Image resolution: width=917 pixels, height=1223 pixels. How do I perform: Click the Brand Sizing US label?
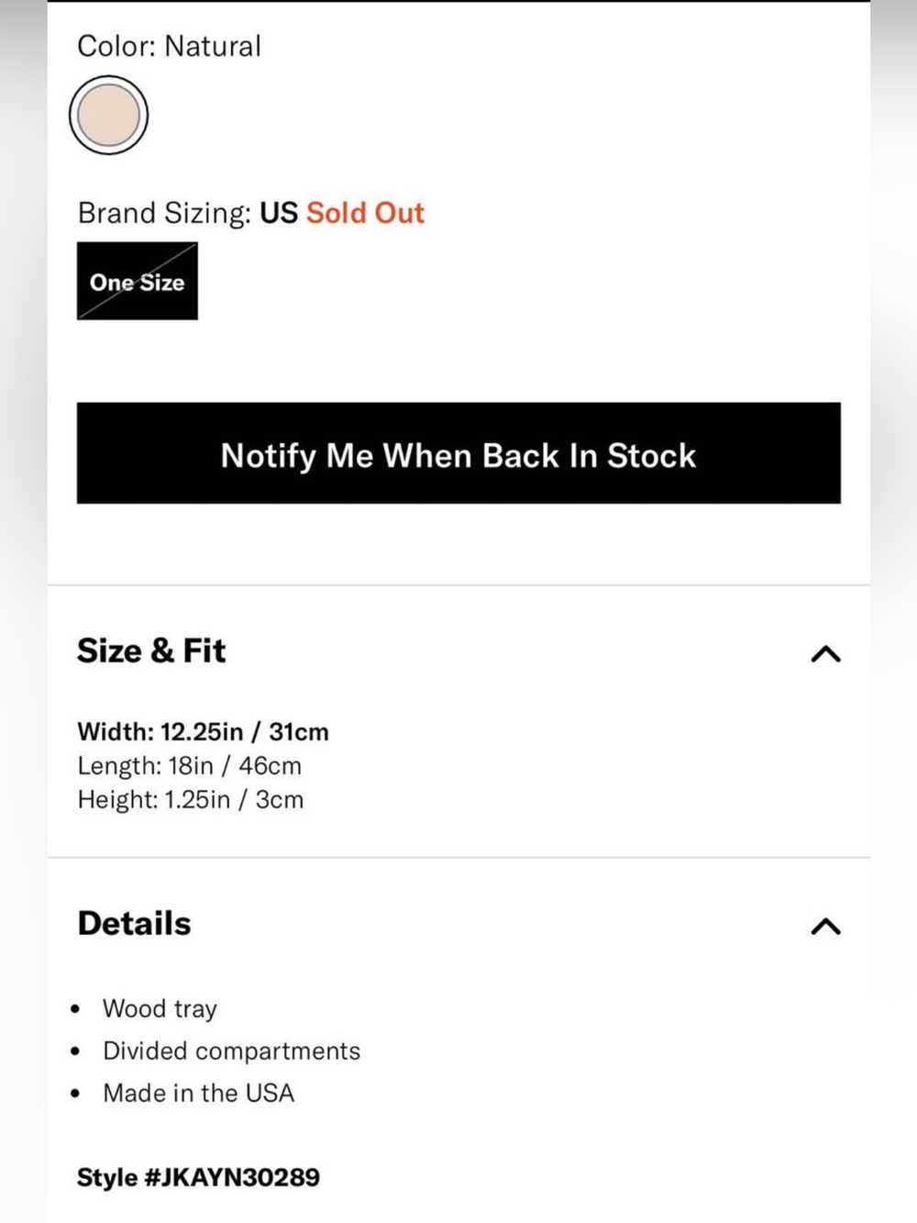tap(188, 213)
